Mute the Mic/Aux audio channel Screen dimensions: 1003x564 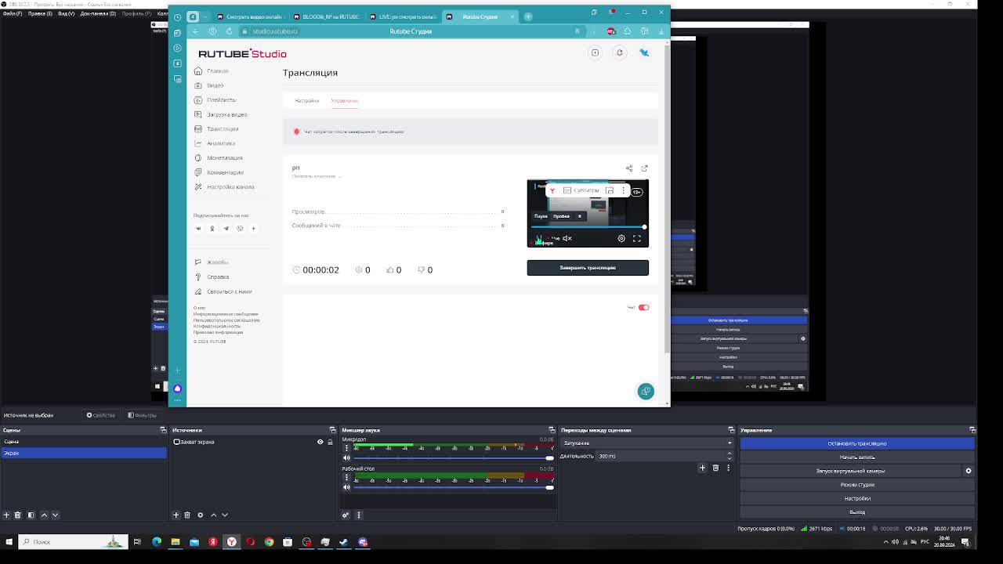click(346, 457)
